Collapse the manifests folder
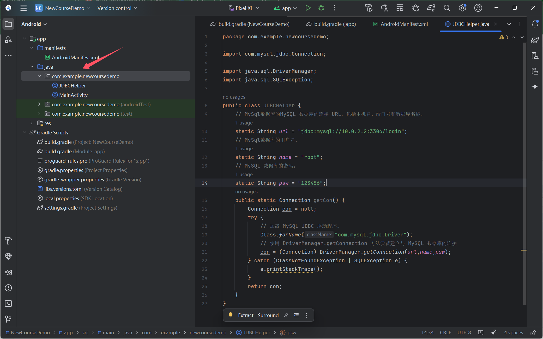This screenshot has height=339, width=543. click(32, 48)
